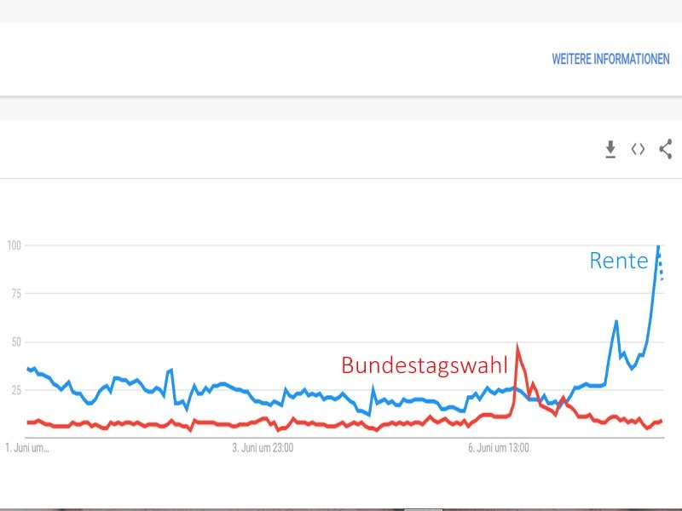Click the '1. Juni um…' axis label

tap(27, 446)
